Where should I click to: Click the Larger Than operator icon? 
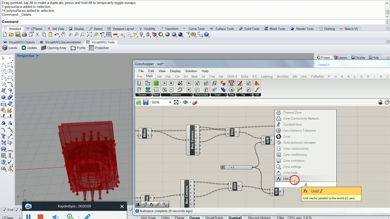pyautogui.click(x=189, y=83)
